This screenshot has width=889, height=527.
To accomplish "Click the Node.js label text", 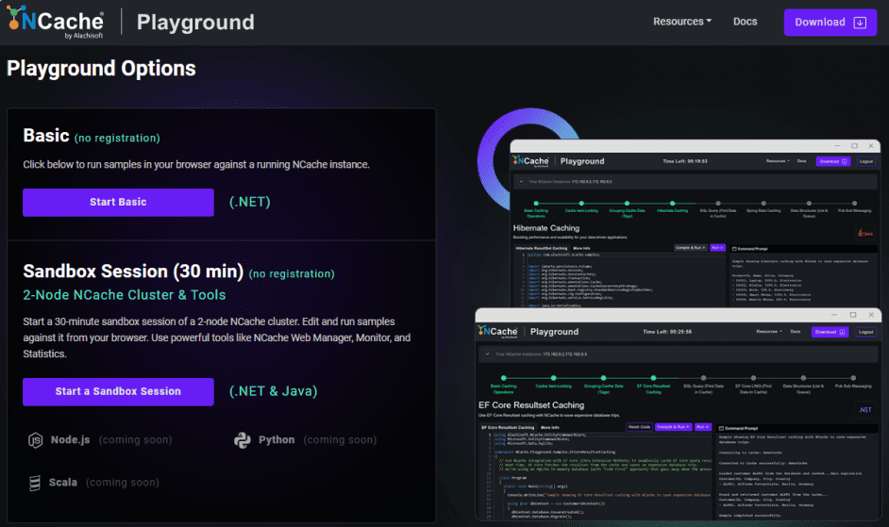I will 70,439.
